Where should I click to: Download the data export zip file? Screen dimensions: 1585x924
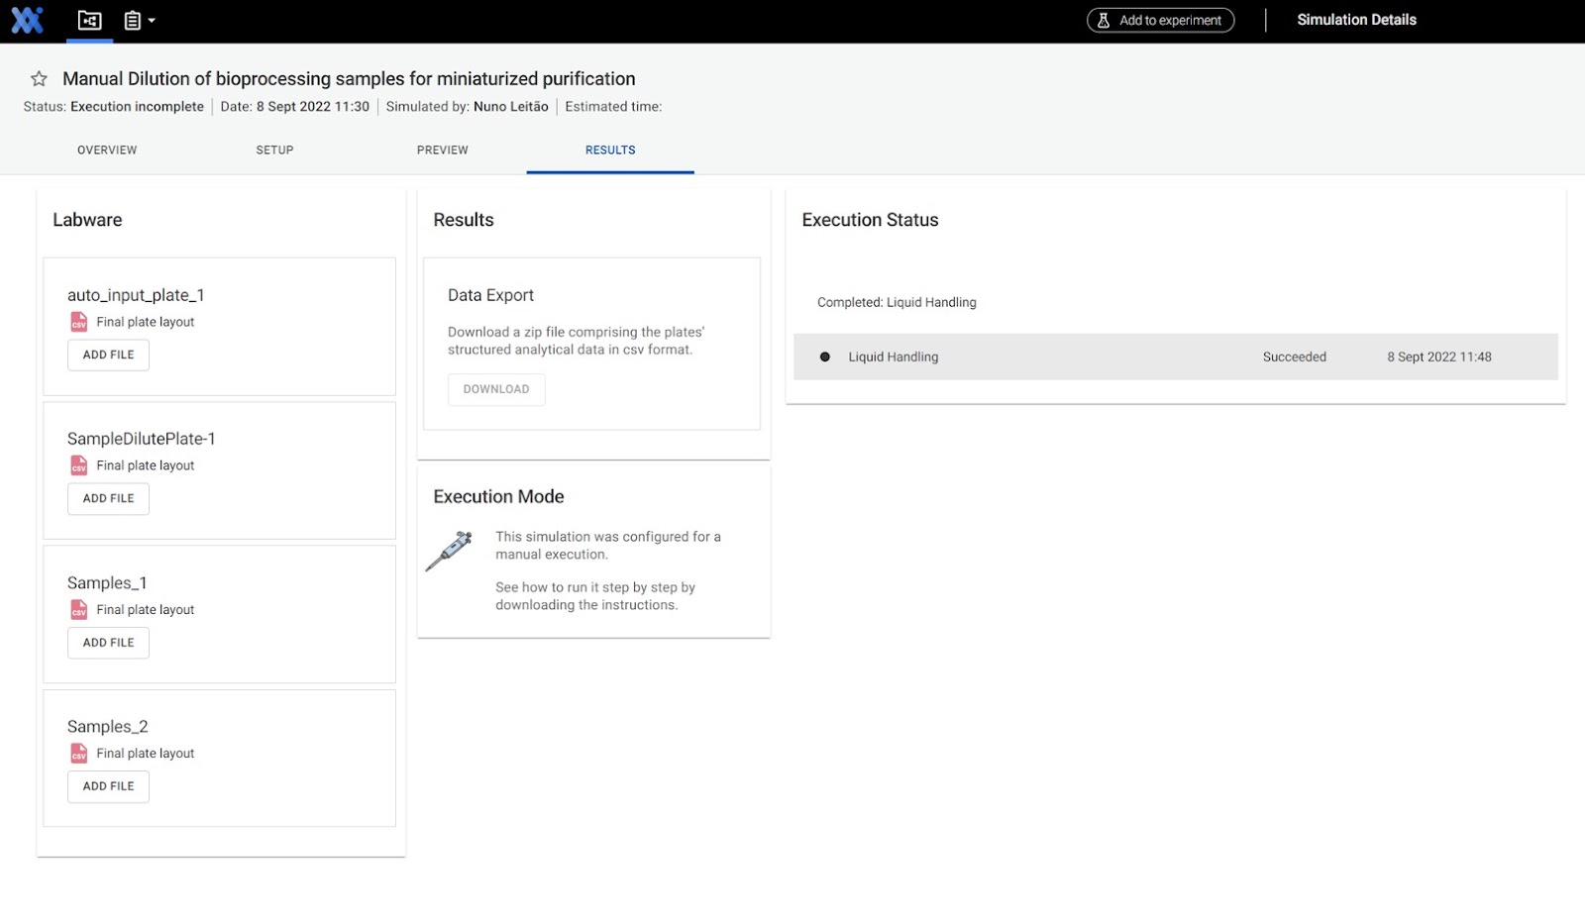pyautogui.click(x=496, y=389)
